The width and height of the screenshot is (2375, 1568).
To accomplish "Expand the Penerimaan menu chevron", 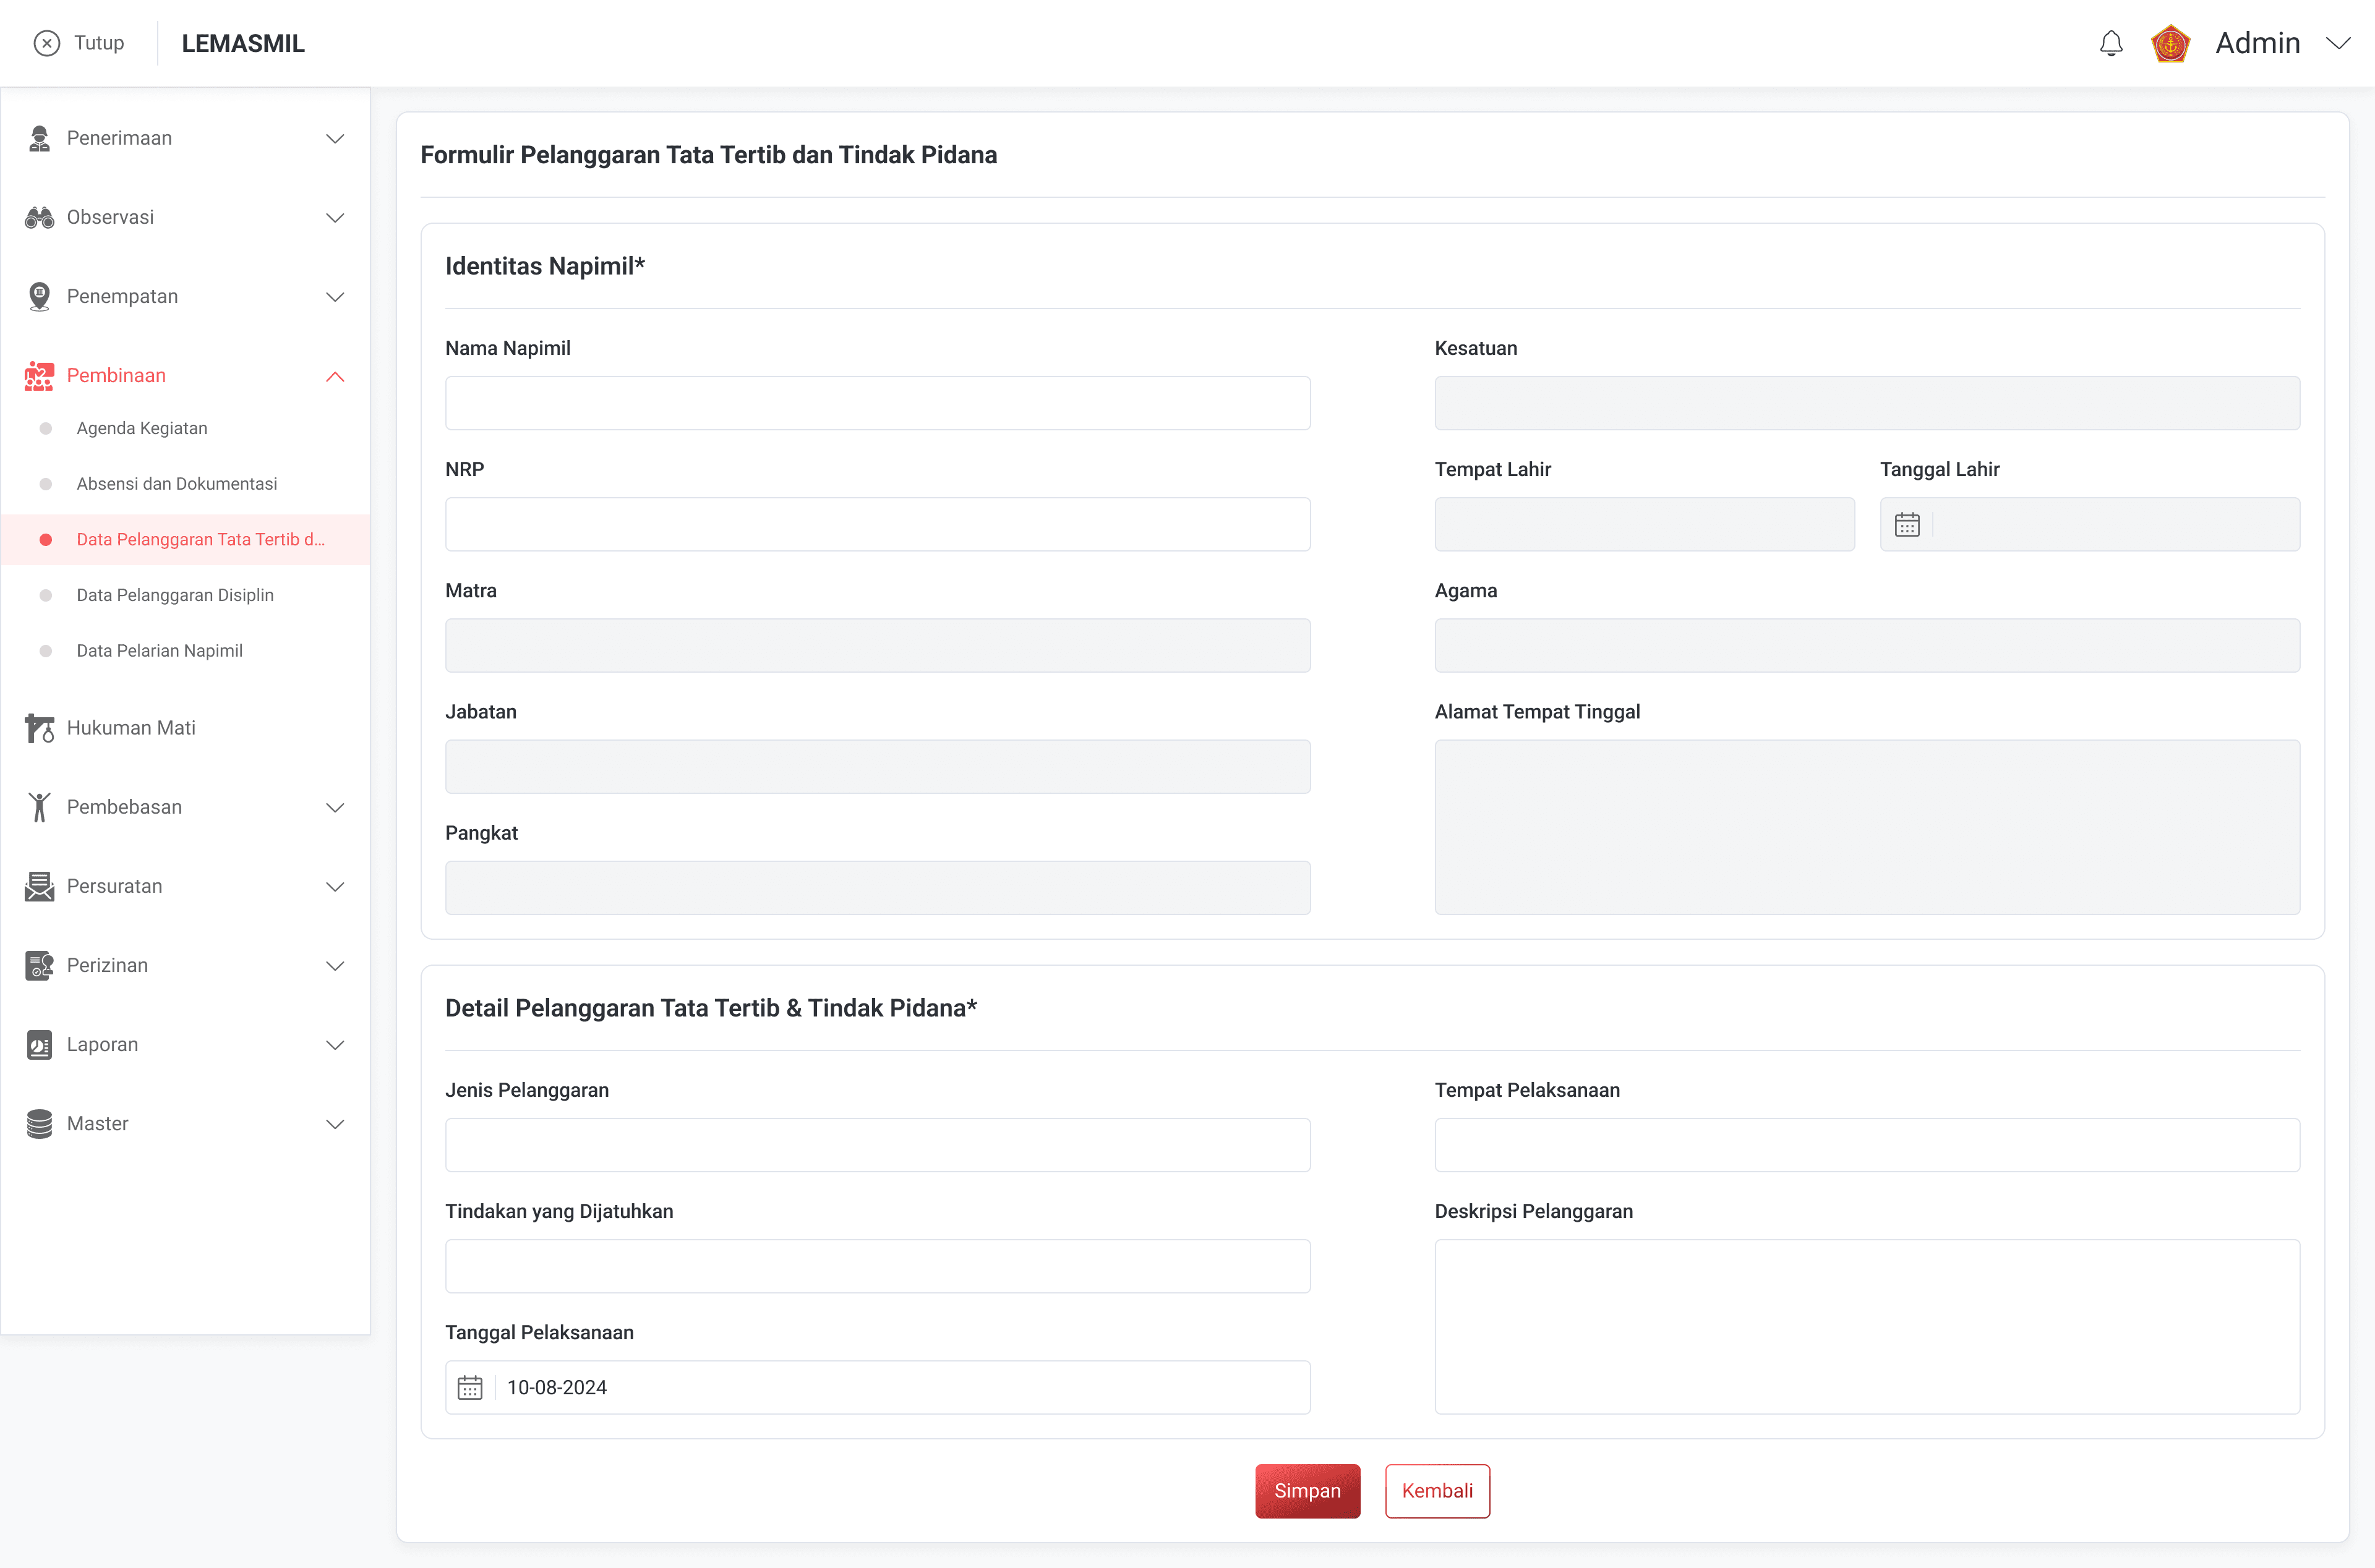I will pos(335,138).
